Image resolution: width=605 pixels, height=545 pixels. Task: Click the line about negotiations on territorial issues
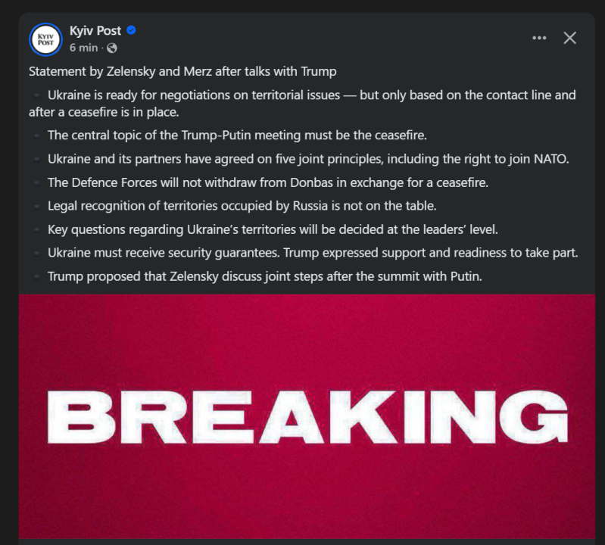pyautogui.click(x=311, y=95)
